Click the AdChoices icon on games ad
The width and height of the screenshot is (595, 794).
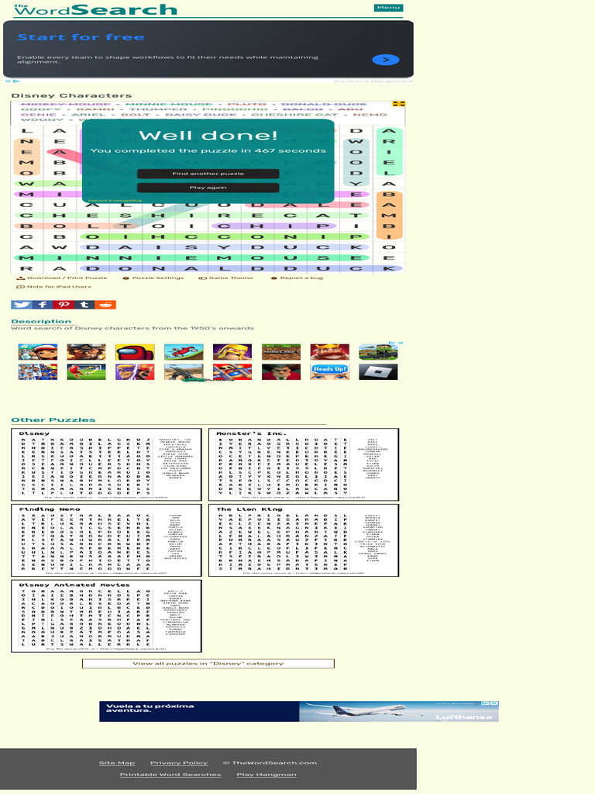(x=391, y=343)
